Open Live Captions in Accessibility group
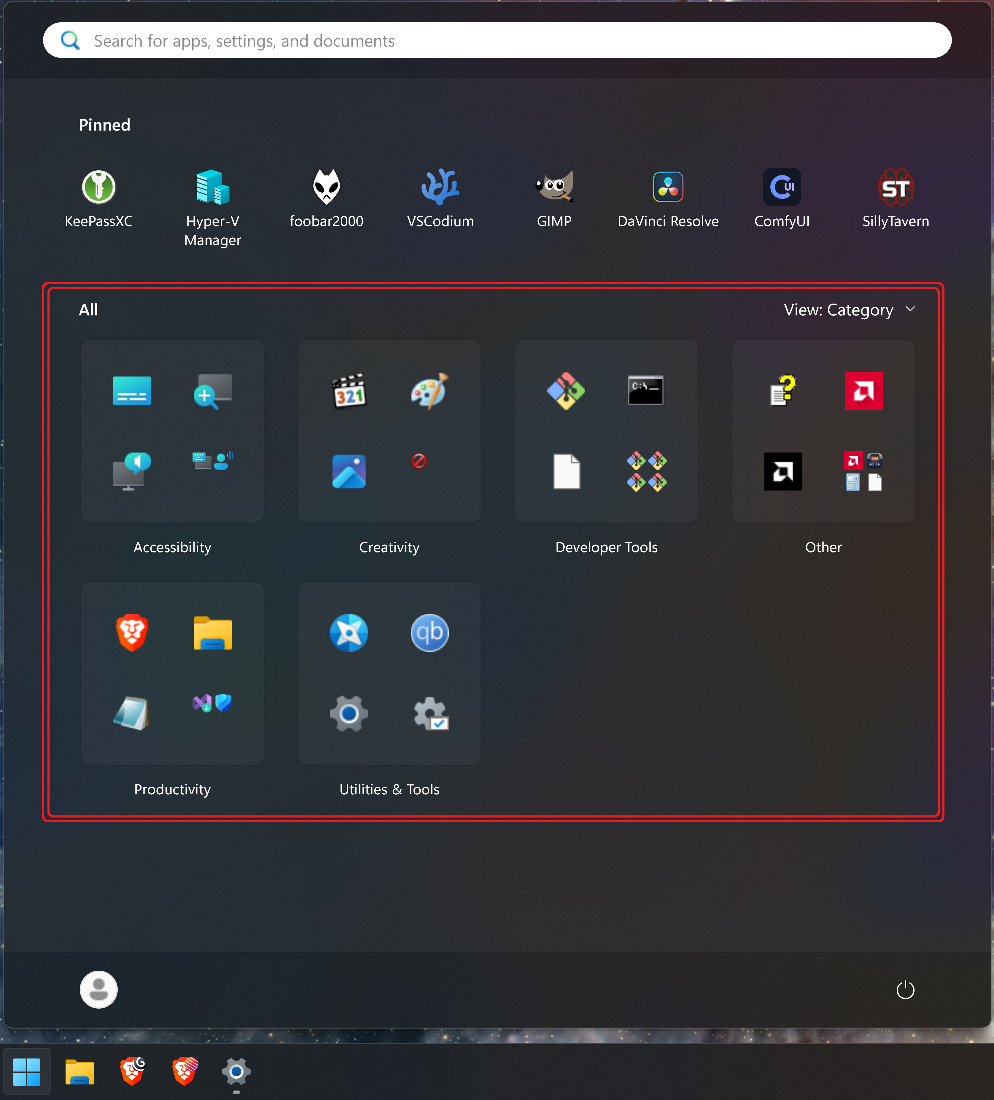994x1100 pixels. (132, 391)
